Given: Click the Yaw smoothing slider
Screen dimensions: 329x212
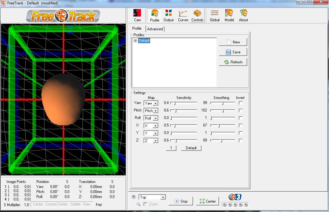Looking at the screenshot, I should point(222,103).
